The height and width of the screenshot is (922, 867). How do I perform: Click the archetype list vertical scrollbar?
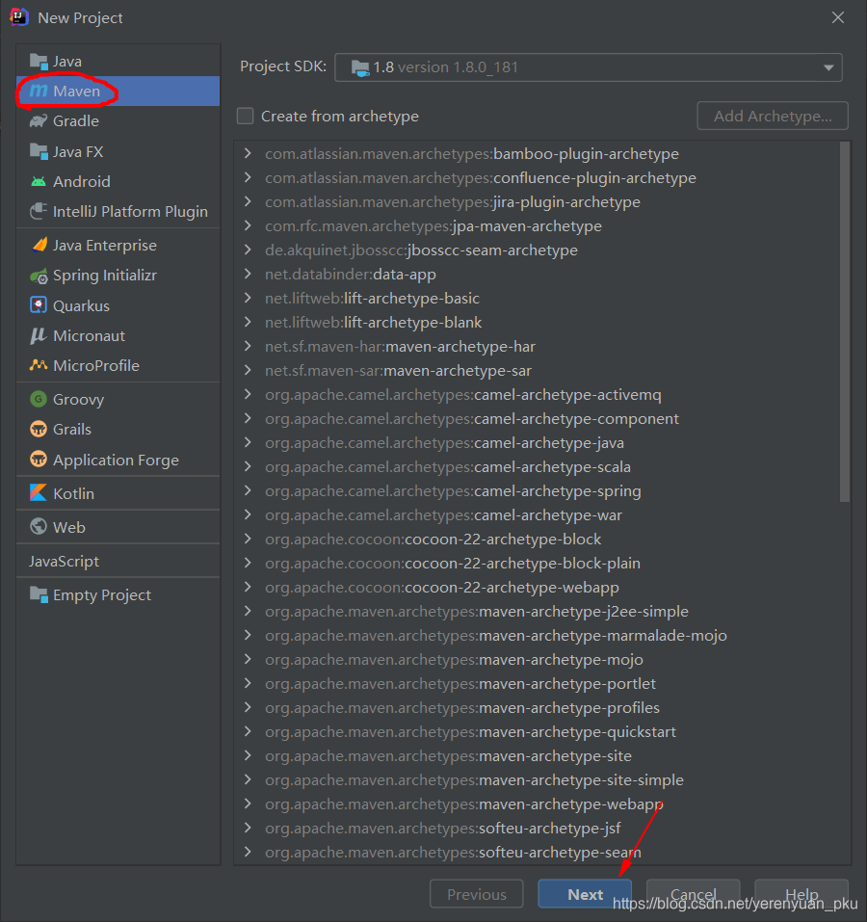click(x=845, y=322)
